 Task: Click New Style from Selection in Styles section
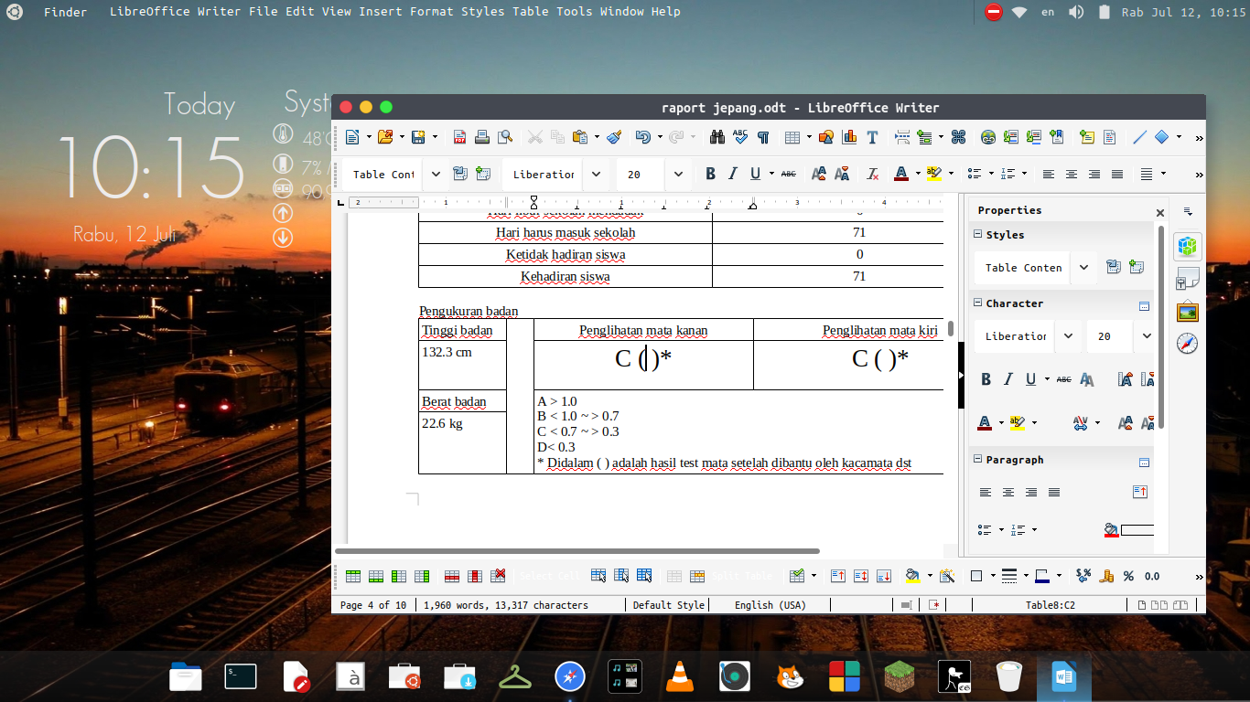pos(1137,267)
